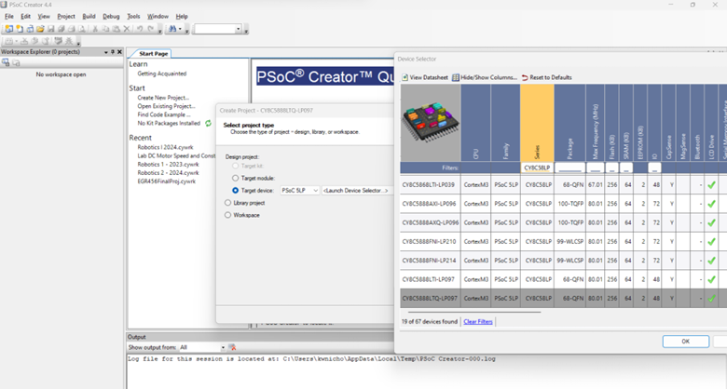Screen dimensions: 727x389
Task: Select the Target device radio button
Action: [235, 191]
